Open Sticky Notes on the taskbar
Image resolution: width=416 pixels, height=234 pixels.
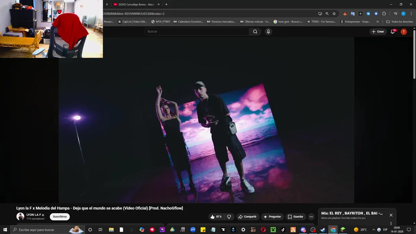[x=203, y=230]
